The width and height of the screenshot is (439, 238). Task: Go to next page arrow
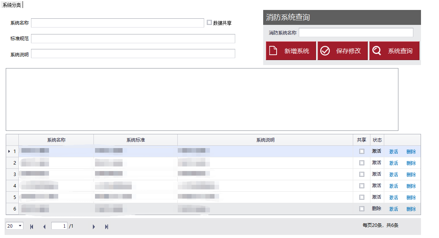pyautogui.click(x=93, y=227)
